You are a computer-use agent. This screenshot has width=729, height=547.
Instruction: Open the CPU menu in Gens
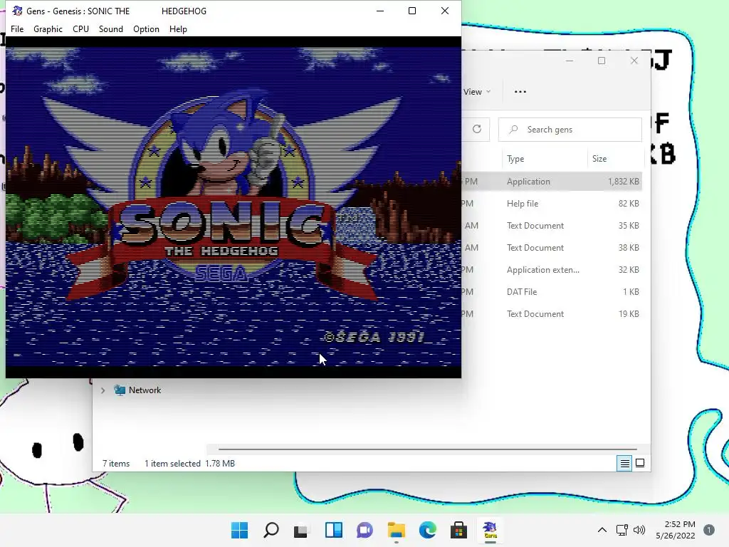pos(80,28)
